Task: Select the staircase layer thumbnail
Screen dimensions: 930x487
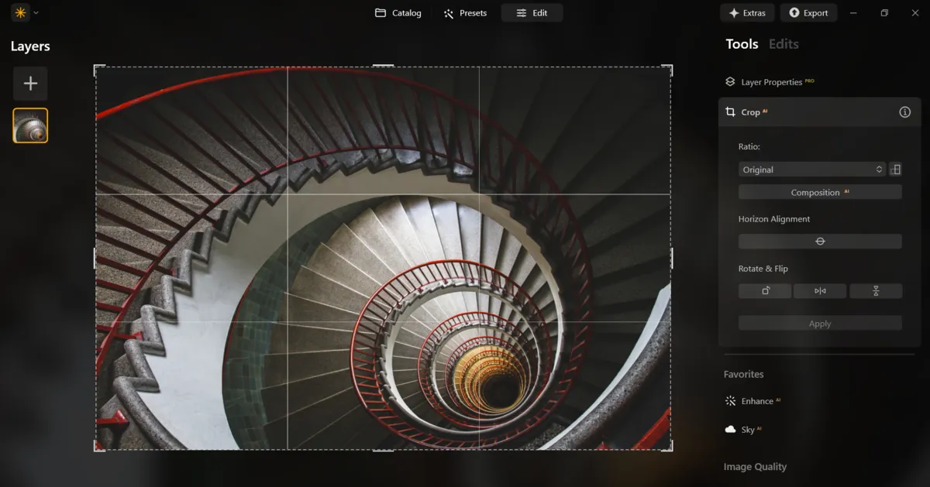Action: point(30,125)
